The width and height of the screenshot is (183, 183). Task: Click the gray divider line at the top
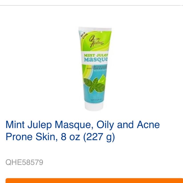91,5
